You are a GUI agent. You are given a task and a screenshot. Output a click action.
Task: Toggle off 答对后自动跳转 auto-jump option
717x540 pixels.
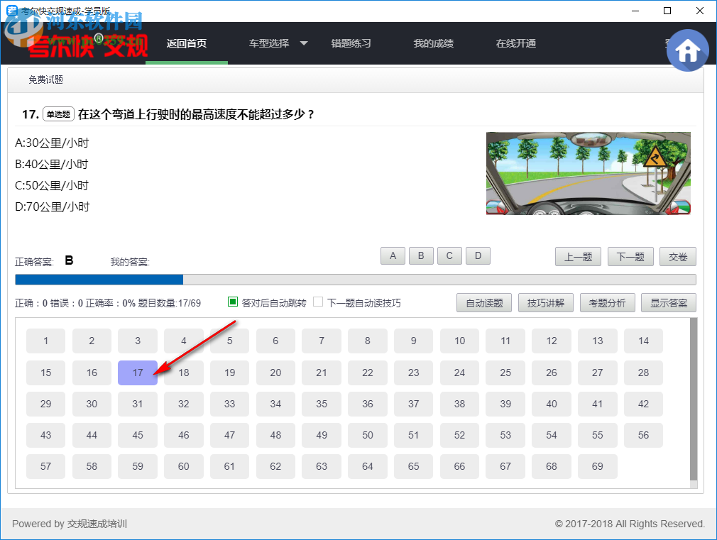click(231, 302)
